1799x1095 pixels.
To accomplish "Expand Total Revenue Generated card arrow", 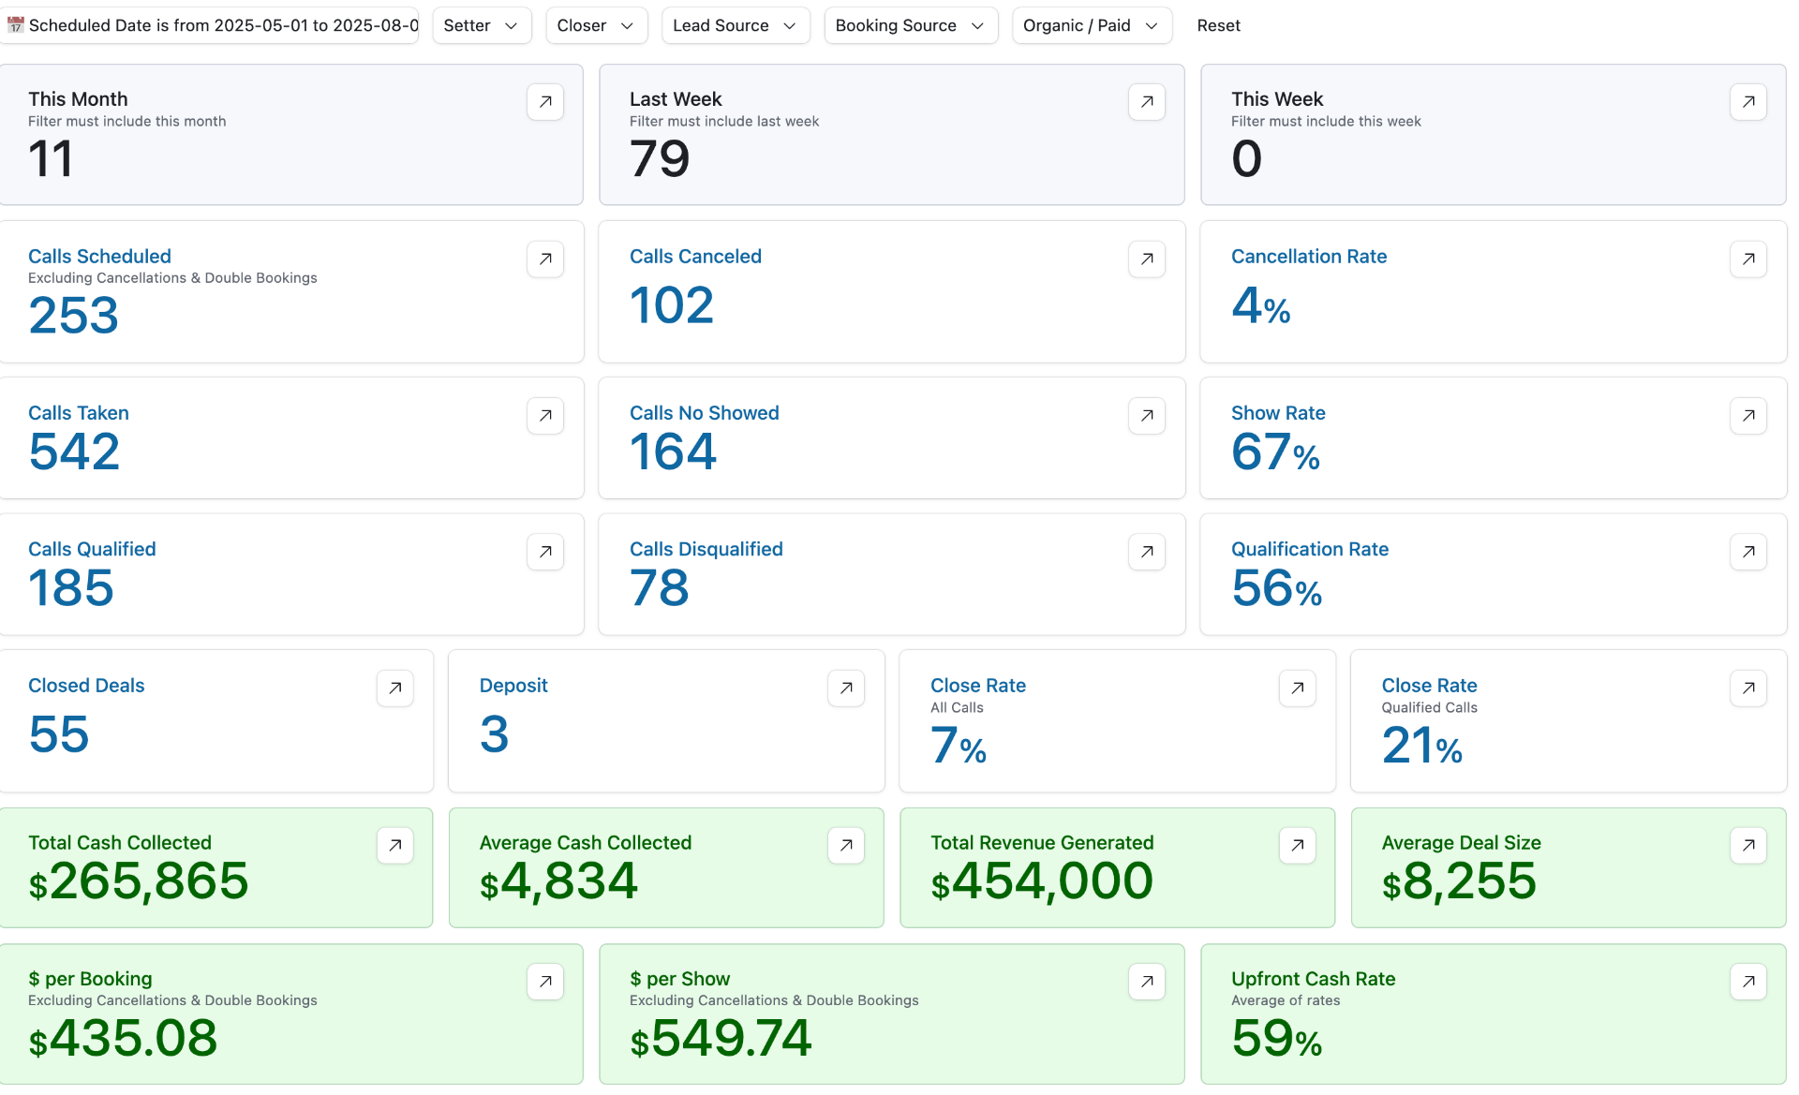I will coord(1298,846).
